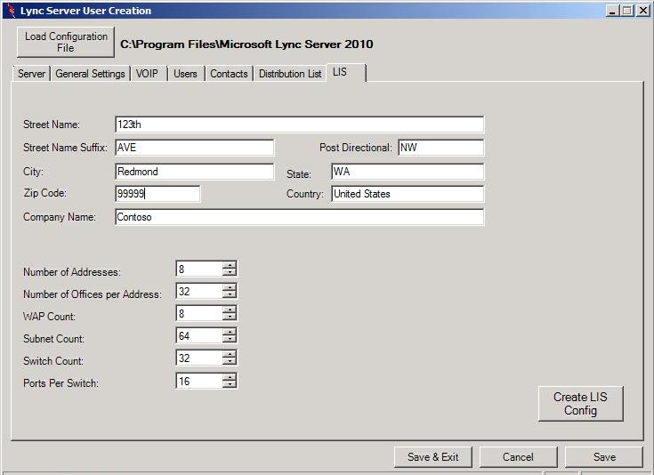Focus the Zip Code field
The height and width of the screenshot is (475, 654).
(157, 194)
